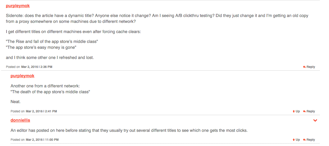Click the "Up" text on the 11:00 PM comment

tap(298, 140)
